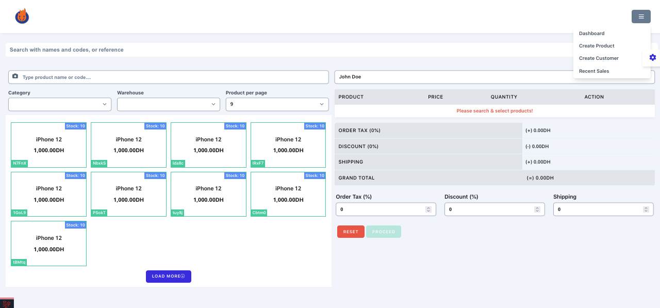Pick the iPhone 12 card coded IRxF7

click(x=288, y=145)
